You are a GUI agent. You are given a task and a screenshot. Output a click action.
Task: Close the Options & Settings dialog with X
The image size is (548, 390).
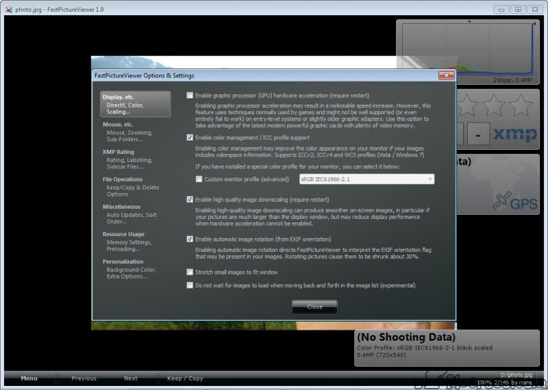coord(446,75)
